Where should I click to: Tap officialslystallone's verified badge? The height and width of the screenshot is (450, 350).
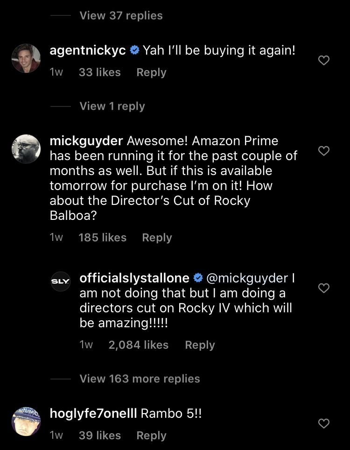click(198, 278)
